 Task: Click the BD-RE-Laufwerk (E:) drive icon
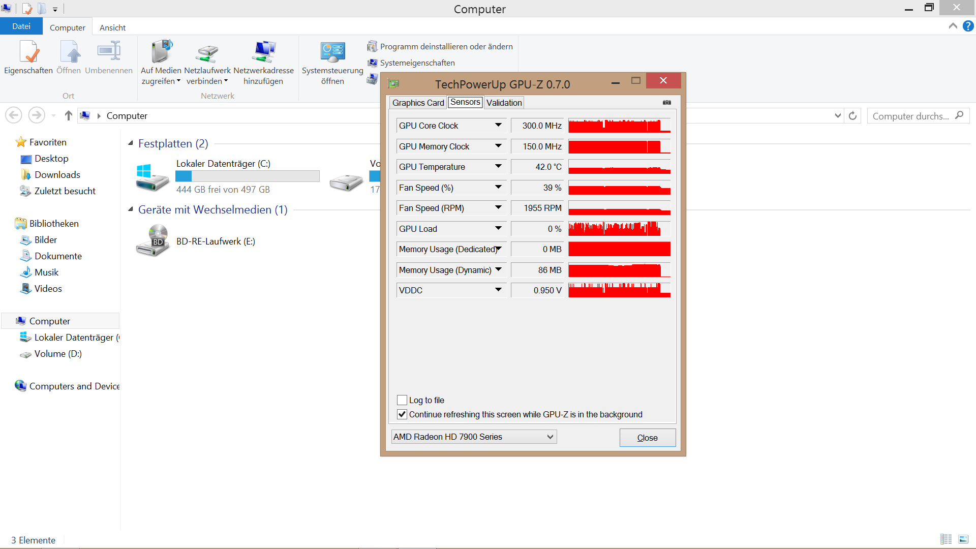point(152,241)
